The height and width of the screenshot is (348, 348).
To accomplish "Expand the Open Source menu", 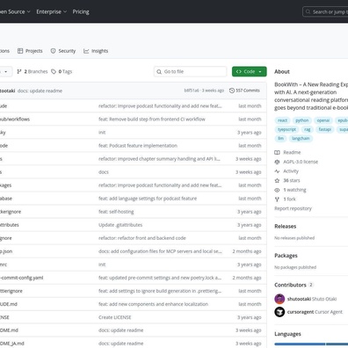I will tap(15, 11).
